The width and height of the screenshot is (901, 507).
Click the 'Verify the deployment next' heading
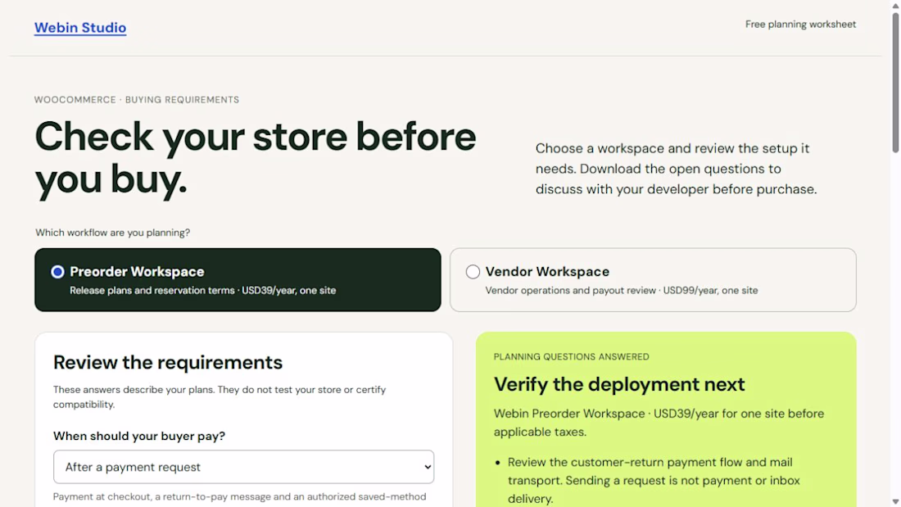(619, 384)
